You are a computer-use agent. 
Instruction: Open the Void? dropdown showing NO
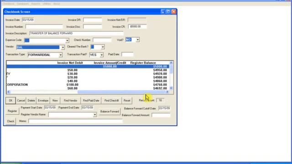coord(138,40)
